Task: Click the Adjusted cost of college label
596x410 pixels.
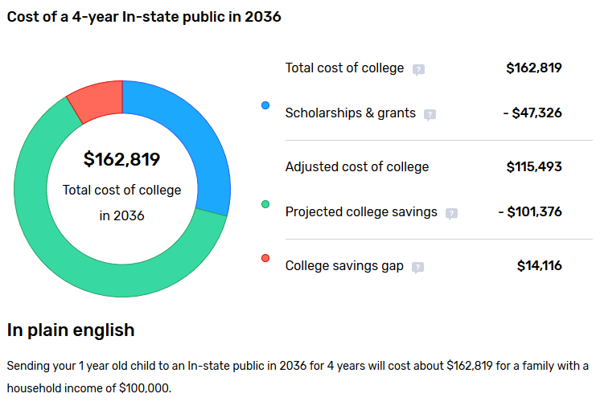Action: 357,167
